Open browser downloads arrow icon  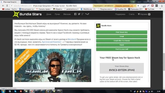tap(162, 6)
